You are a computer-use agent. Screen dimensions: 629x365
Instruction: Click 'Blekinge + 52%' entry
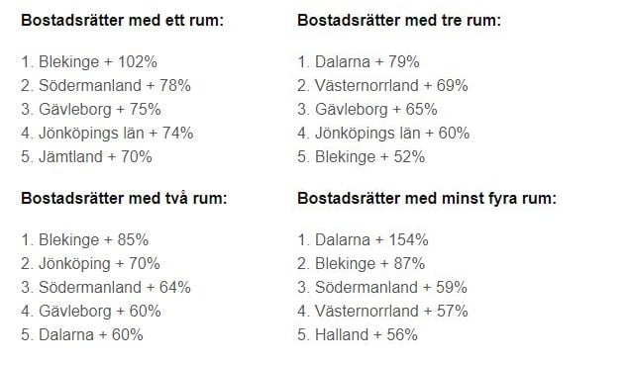(361, 156)
